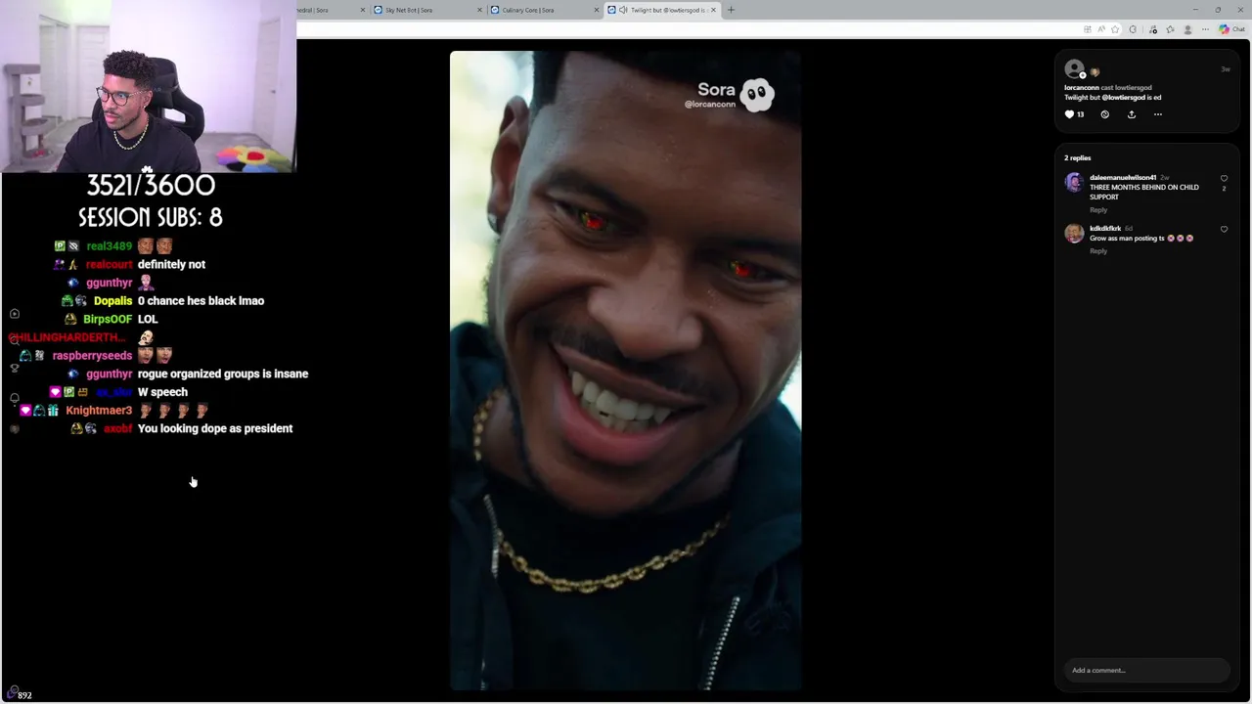Click chat username BirpsOOF
This screenshot has height=704, width=1252.
[108, 319]
